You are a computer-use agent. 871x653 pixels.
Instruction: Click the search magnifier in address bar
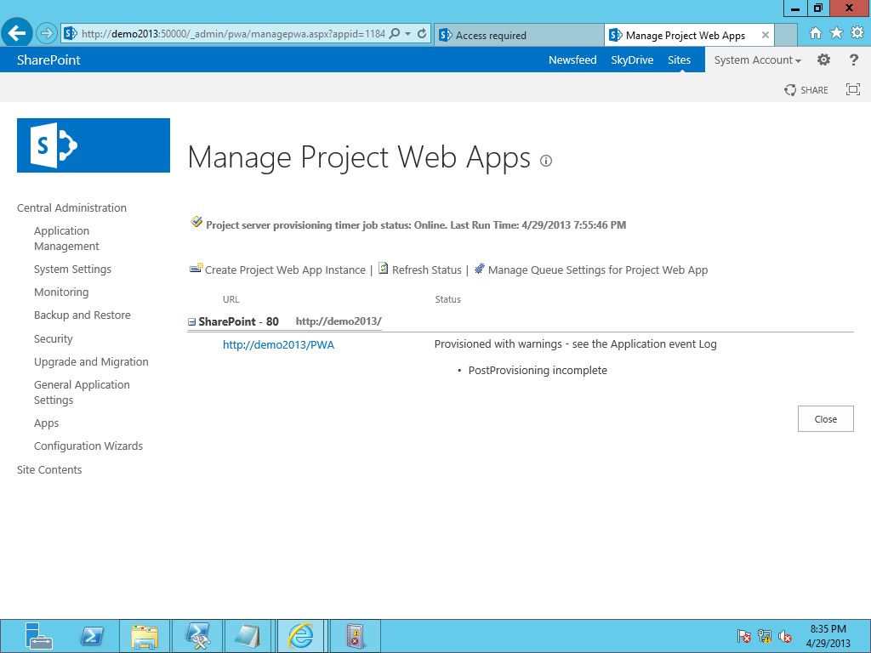pyautogui.click(x=395, y=33)
